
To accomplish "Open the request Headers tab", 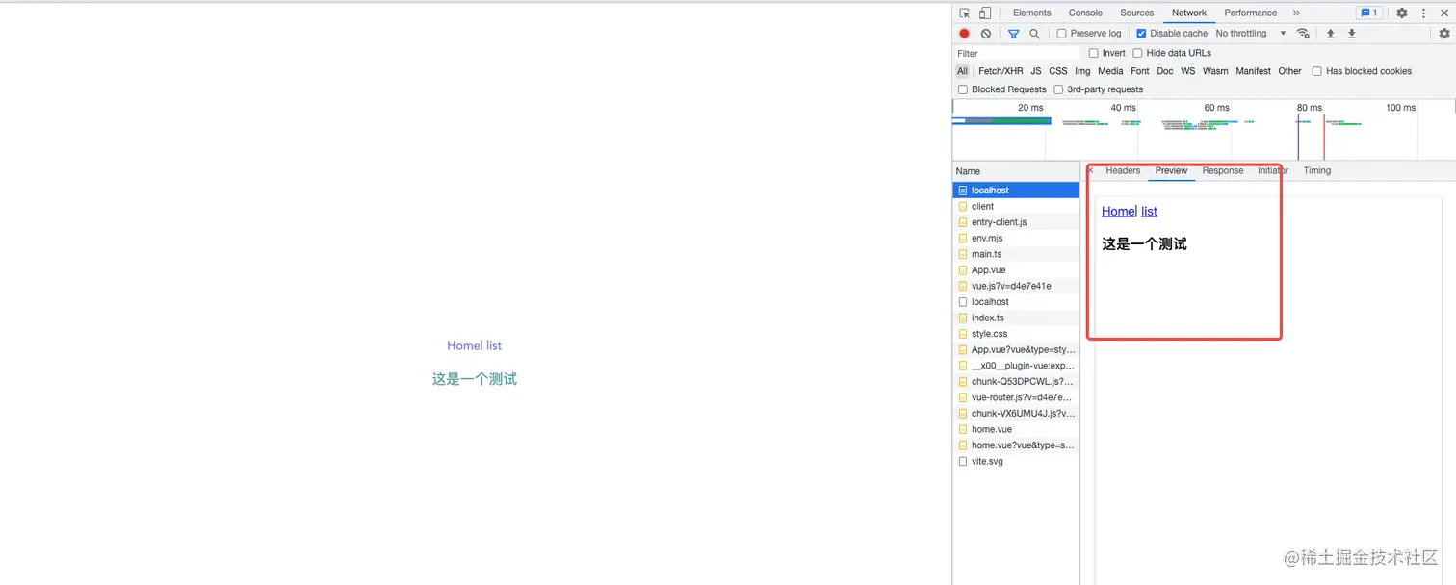I will point(1123,170).
